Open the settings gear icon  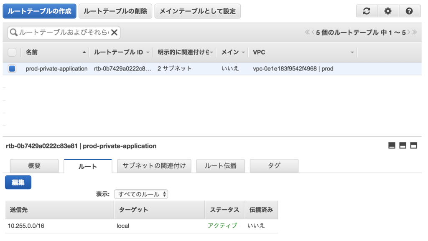pyautogui.click(x=388, y=11)
